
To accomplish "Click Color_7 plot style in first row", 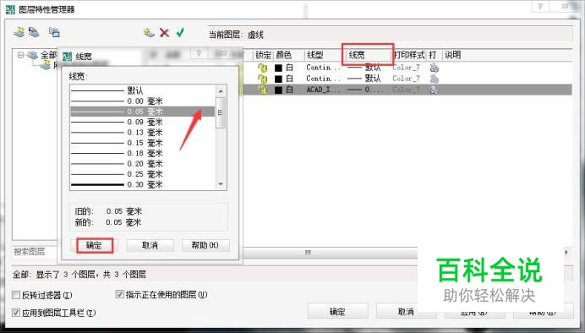I will 407,68.
